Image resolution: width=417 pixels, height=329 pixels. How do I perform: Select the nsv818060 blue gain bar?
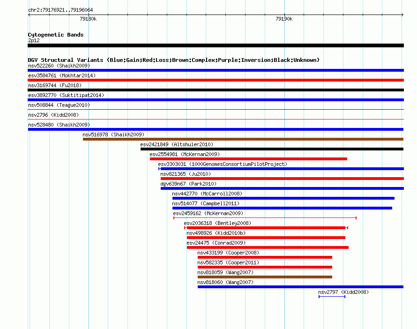pyautogui.click(x=300, y=287)
